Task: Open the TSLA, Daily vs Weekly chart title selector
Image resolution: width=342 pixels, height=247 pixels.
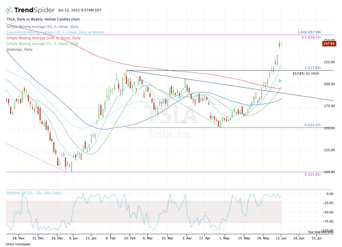Action: click(43, 19)
